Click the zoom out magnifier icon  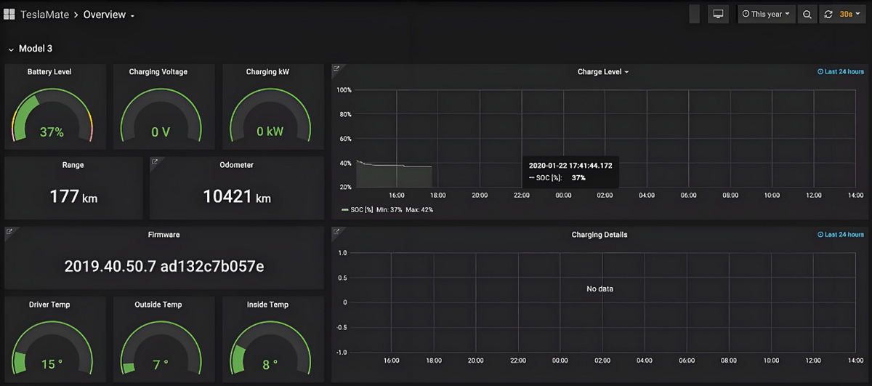click(807, 14)
